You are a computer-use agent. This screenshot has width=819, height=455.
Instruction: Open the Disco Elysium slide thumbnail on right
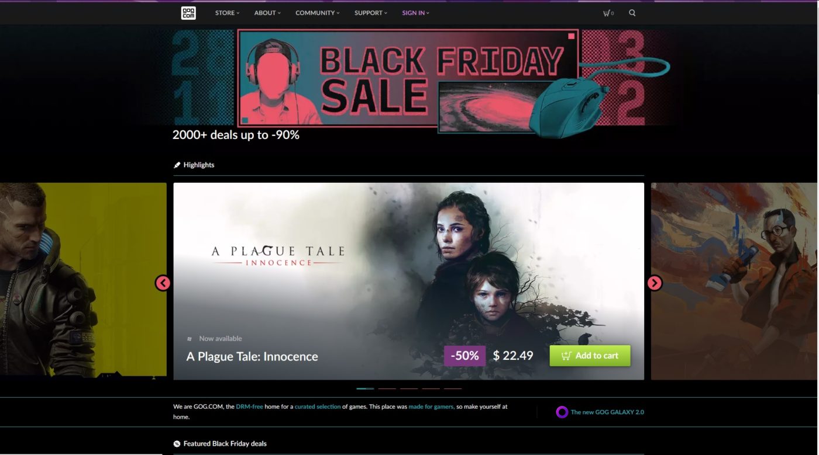734,282
